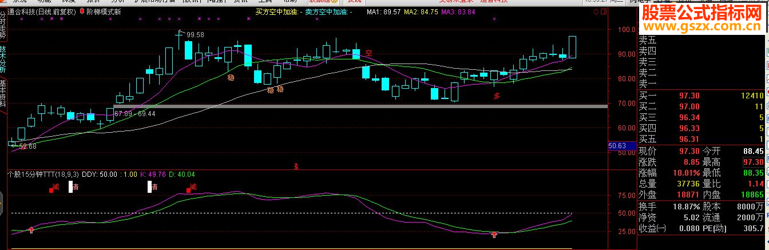This screenshot has width=769, height=250.
Task: Click the 50.63 price marker on the axis
Action: pyautogui.click(x=619, y=146)
